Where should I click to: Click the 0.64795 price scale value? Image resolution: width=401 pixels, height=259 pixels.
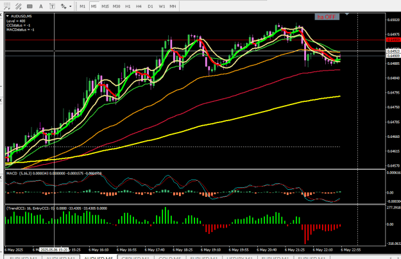(x=393, y=92)
